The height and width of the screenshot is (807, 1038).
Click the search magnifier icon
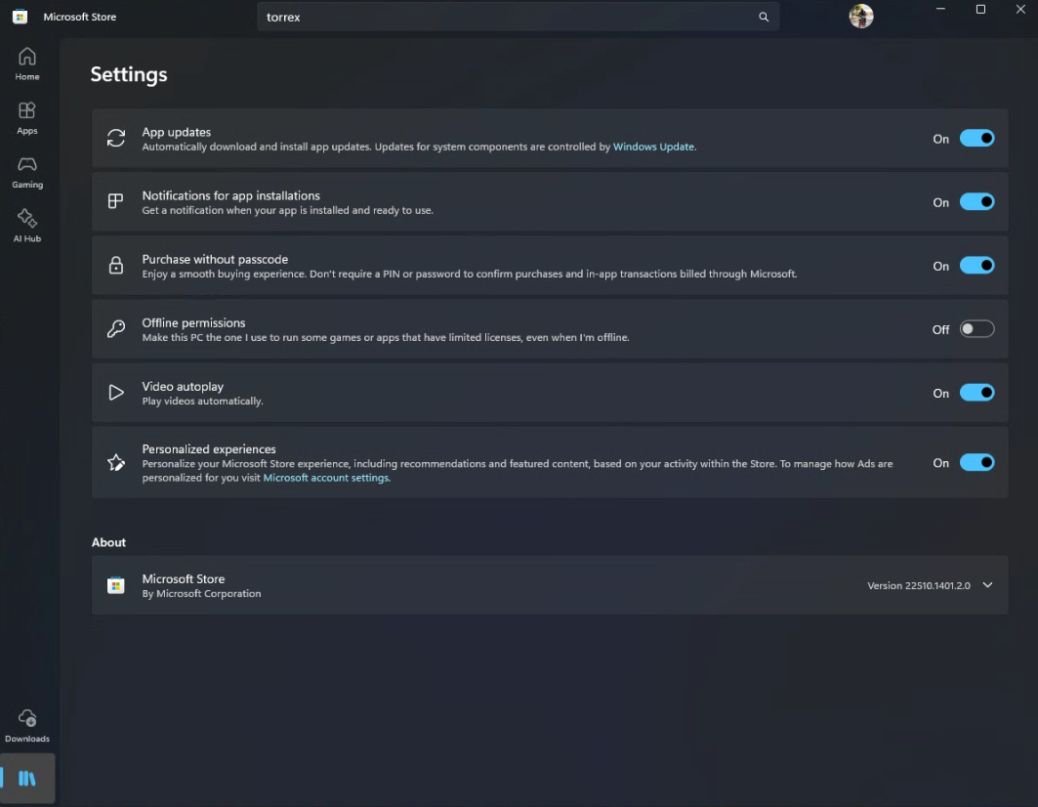pyautogui.click(x=764, y=17)
